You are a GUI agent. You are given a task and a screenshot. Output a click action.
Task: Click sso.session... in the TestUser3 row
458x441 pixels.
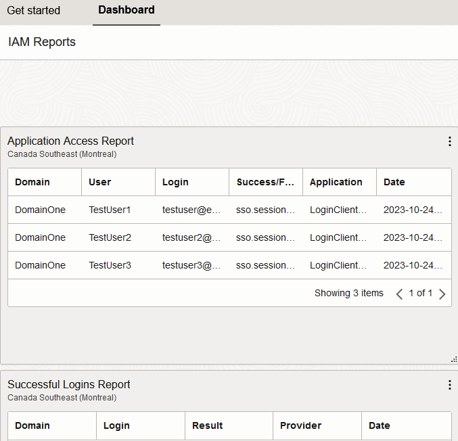pos(265,265)
